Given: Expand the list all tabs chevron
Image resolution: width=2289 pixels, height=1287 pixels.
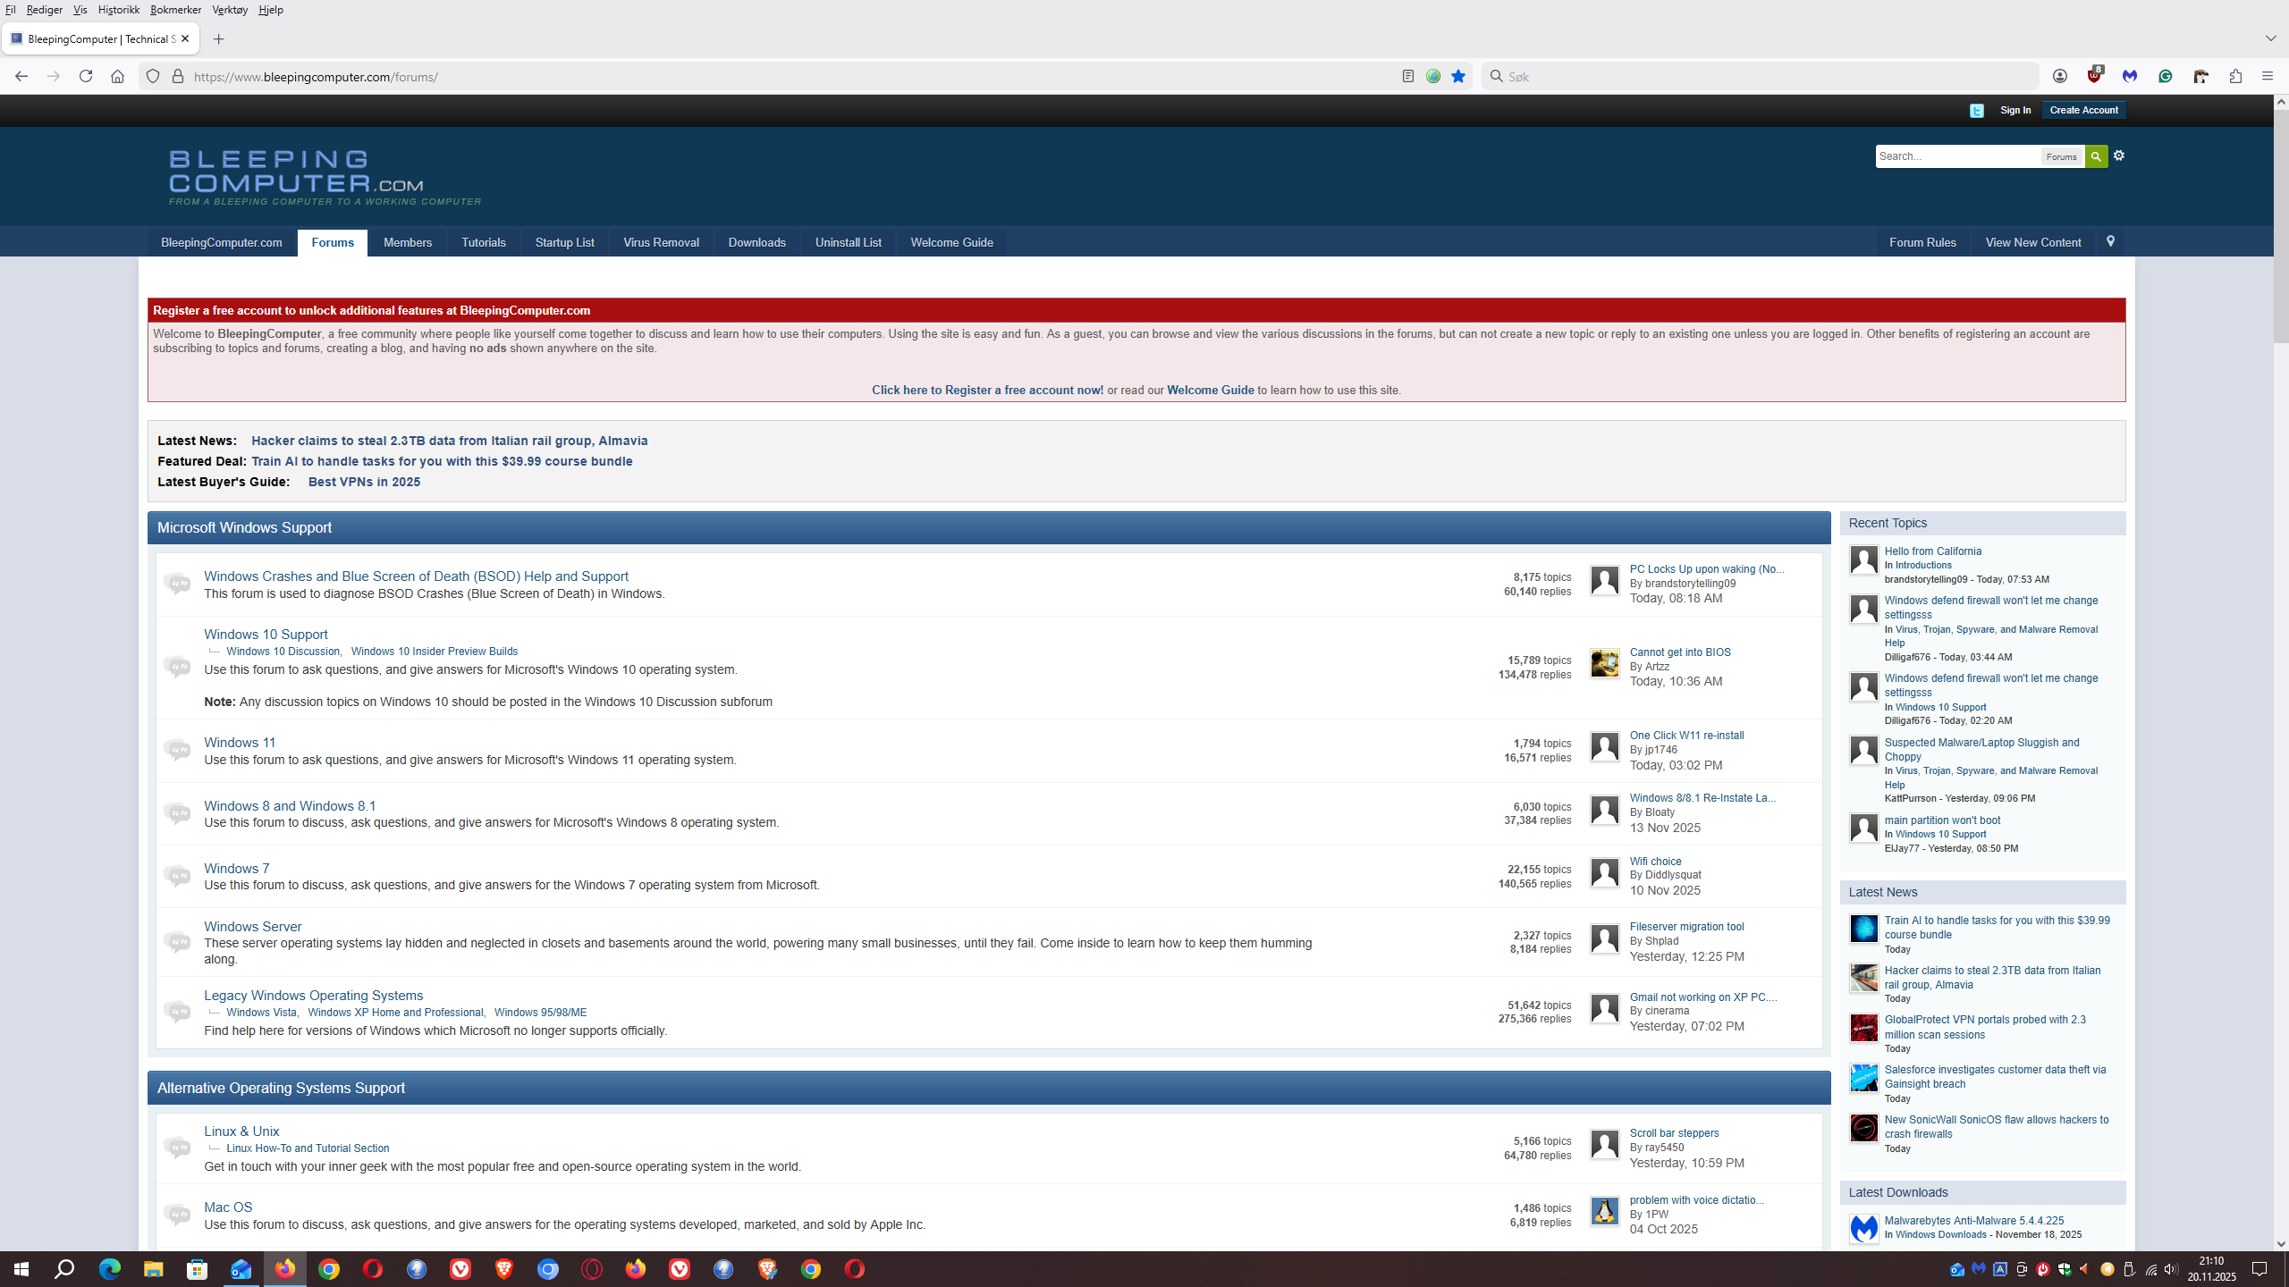Looking at the screenshot, I should point(2270,38).
